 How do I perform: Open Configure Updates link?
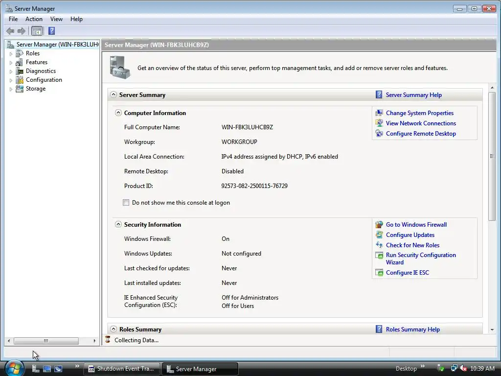(x=410, y=235)
